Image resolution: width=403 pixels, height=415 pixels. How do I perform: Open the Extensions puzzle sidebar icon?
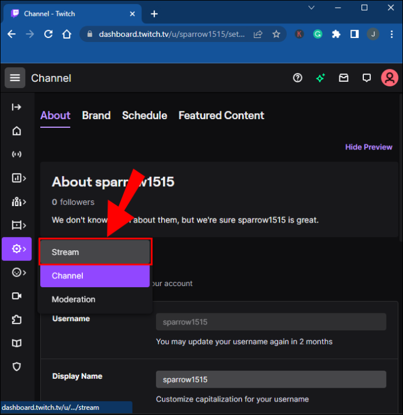[16, 319]
